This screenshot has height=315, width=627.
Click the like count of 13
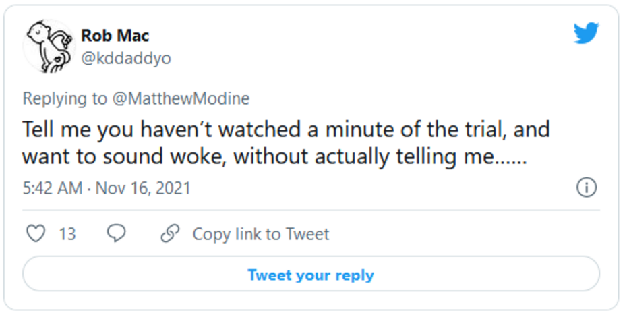click(67, 234)
